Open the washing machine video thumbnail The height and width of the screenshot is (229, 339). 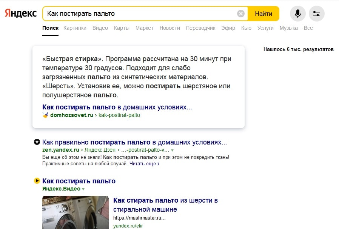click(76, 212)
